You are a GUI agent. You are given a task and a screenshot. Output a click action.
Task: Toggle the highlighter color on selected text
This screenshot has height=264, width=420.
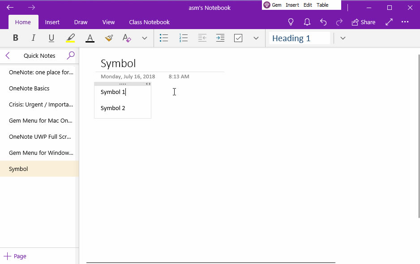pyautogui.click(x=70, y=38)
